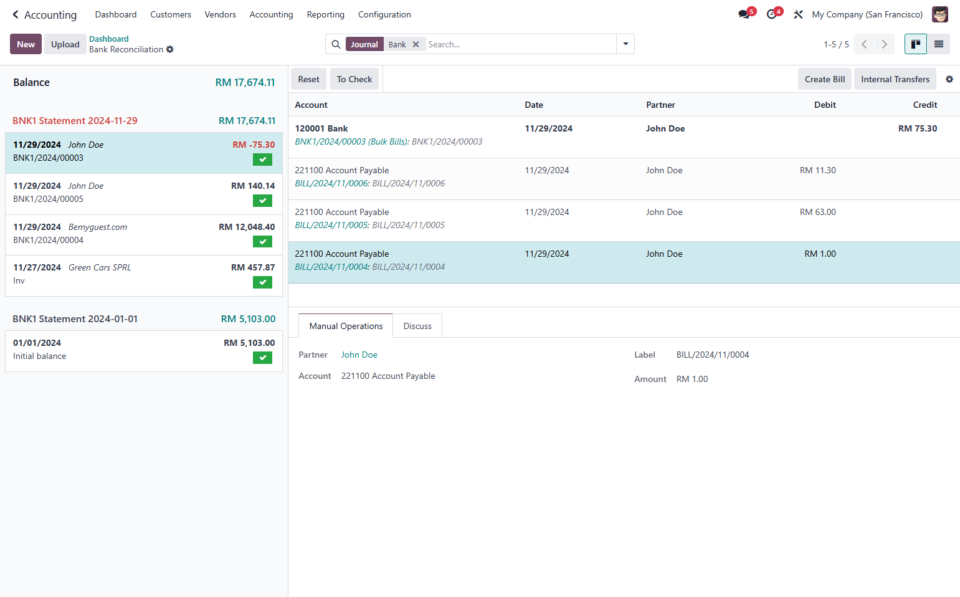
Task: Open the Dashboard breadcrumb link
Action: pos(109,39)
